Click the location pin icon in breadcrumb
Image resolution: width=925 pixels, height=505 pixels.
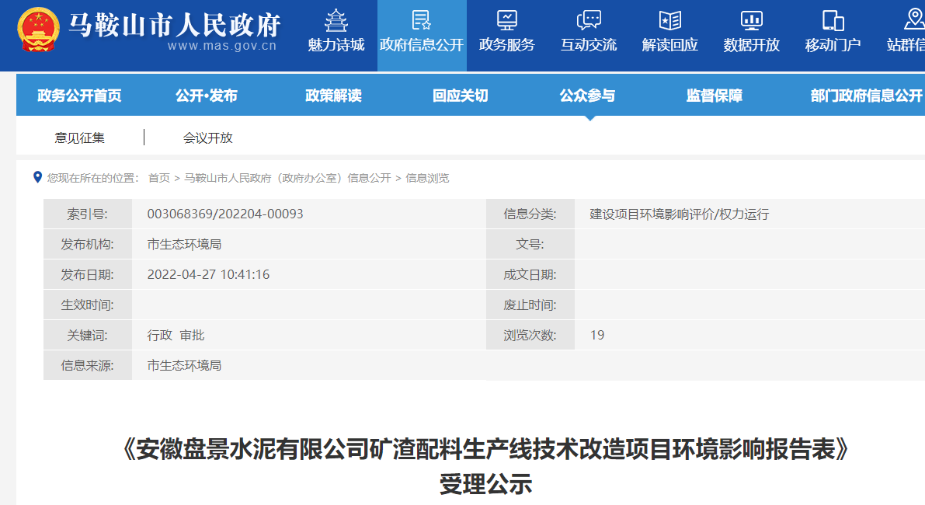[x=37, y=178]
